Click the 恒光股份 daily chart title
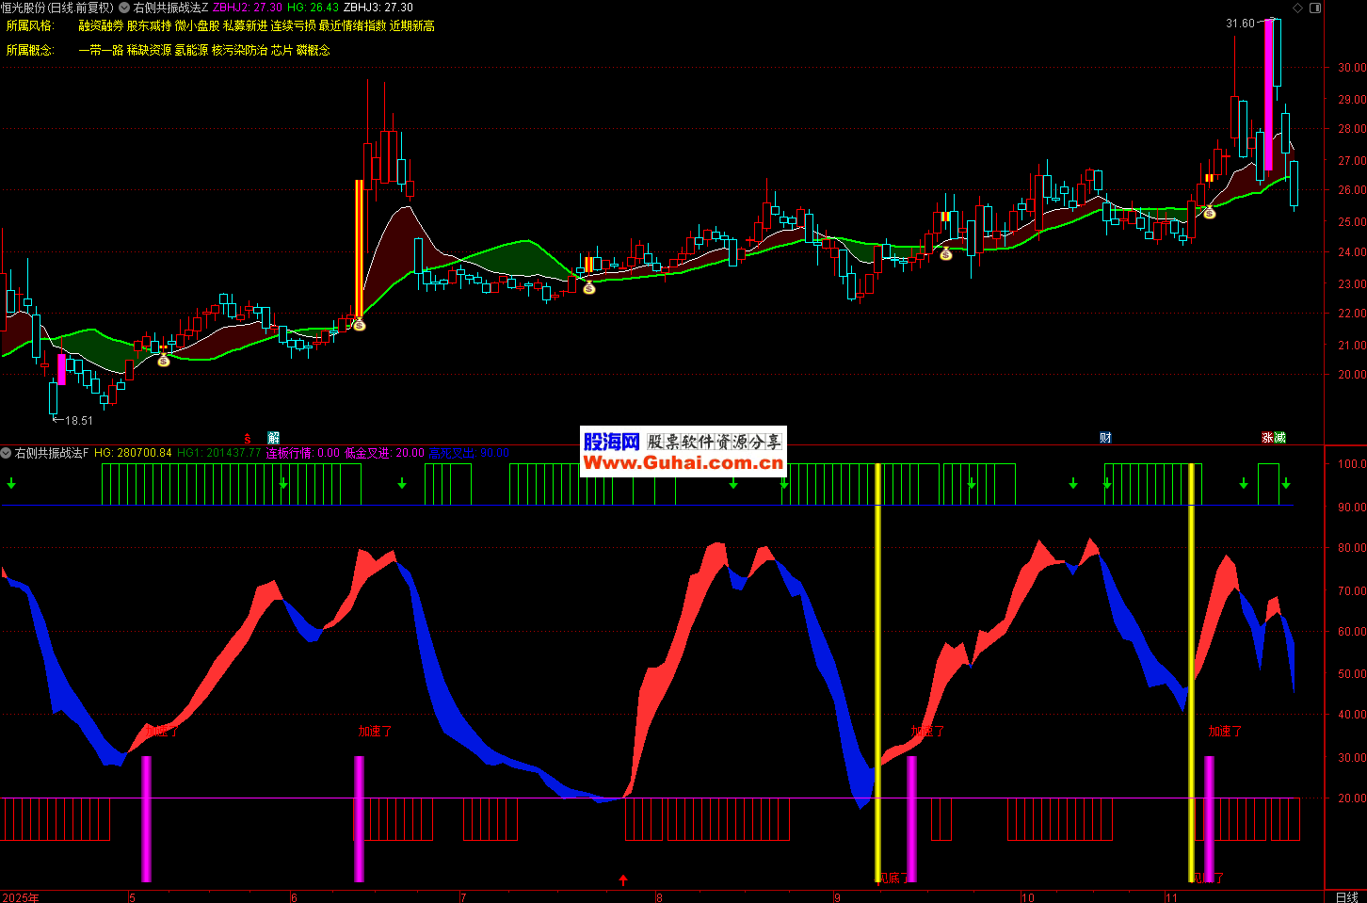This screenshot has height=903, width=1367. coord(56,8)
